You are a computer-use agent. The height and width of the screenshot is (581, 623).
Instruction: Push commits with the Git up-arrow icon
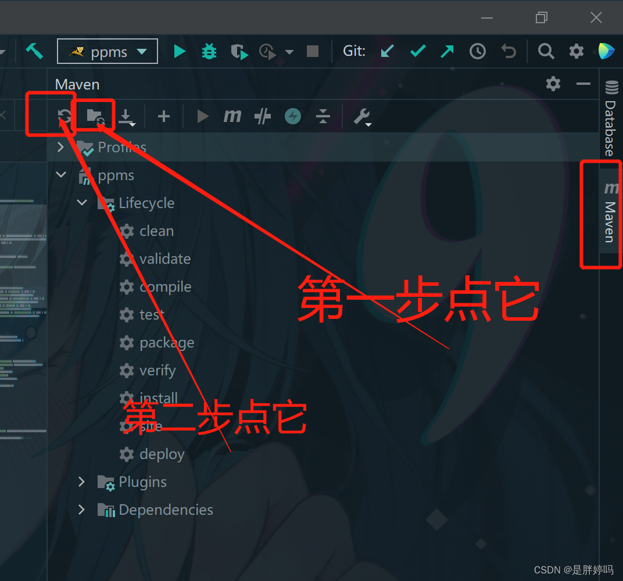pyautogui.click(x=447, y=51)
